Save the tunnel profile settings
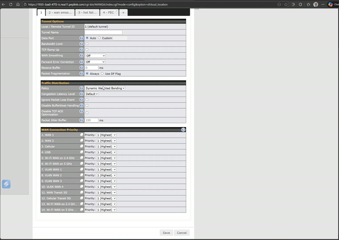 pyautogui.click(x=166, y=233)
